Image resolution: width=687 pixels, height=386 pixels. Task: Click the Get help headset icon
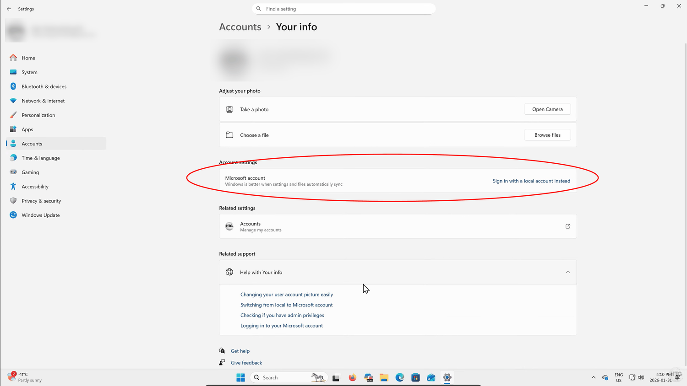(222, 351)
